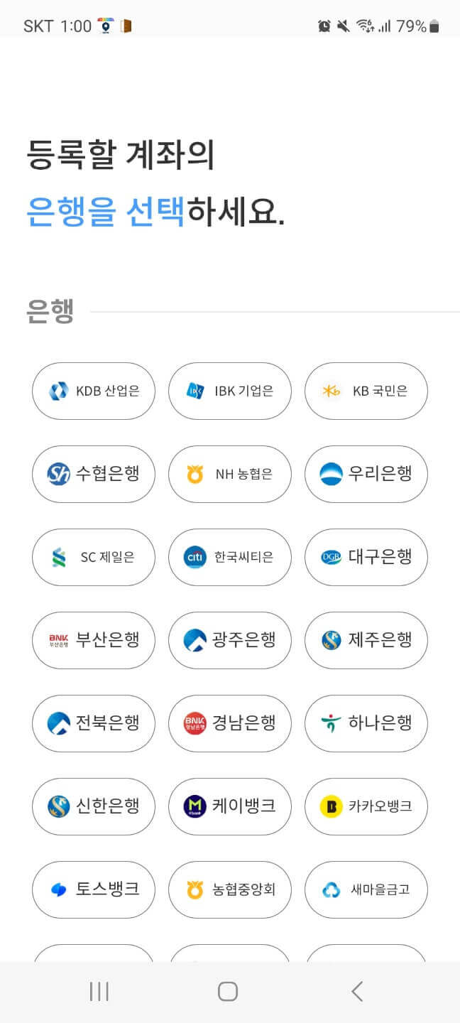
Task: Tap 광주은행 in the bank grid
Action: pyautogui.click(x=230, y=640)
